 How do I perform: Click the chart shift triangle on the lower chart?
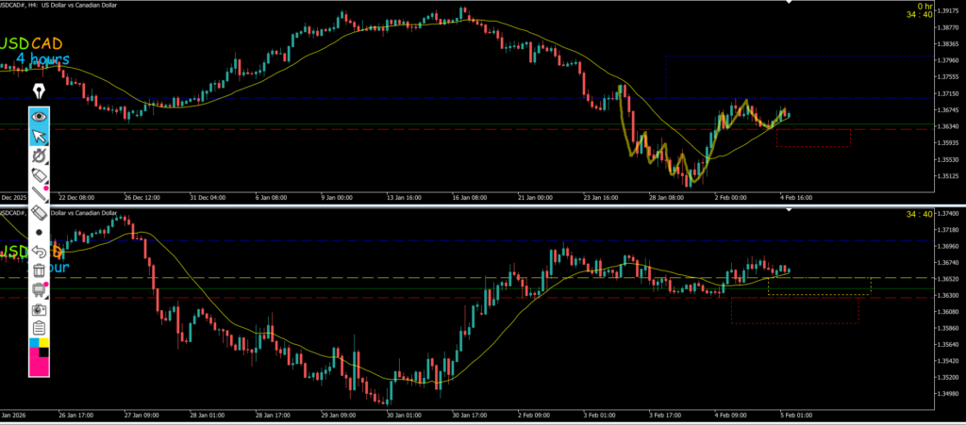789,210
